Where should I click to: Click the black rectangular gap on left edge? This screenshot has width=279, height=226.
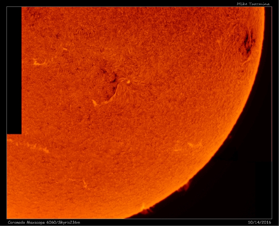[x=14, y=71]
